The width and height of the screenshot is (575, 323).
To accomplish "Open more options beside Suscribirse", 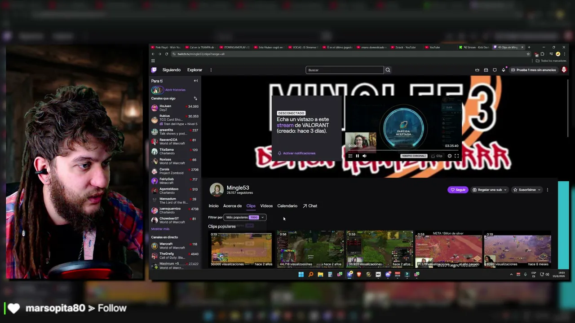I will [547, 190].
